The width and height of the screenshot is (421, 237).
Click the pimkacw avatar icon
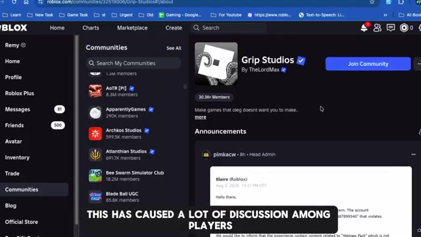(x=206, y=155)
